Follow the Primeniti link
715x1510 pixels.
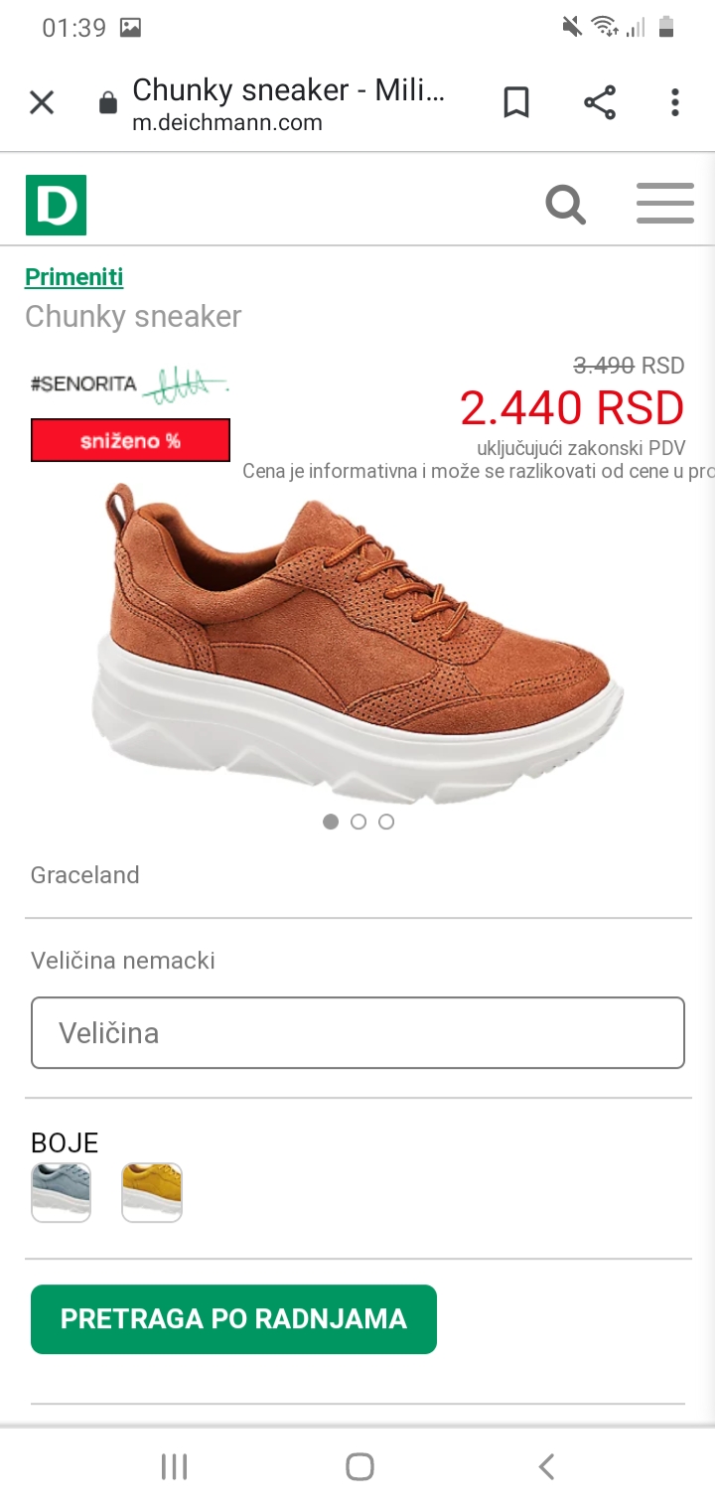(74, 277)
